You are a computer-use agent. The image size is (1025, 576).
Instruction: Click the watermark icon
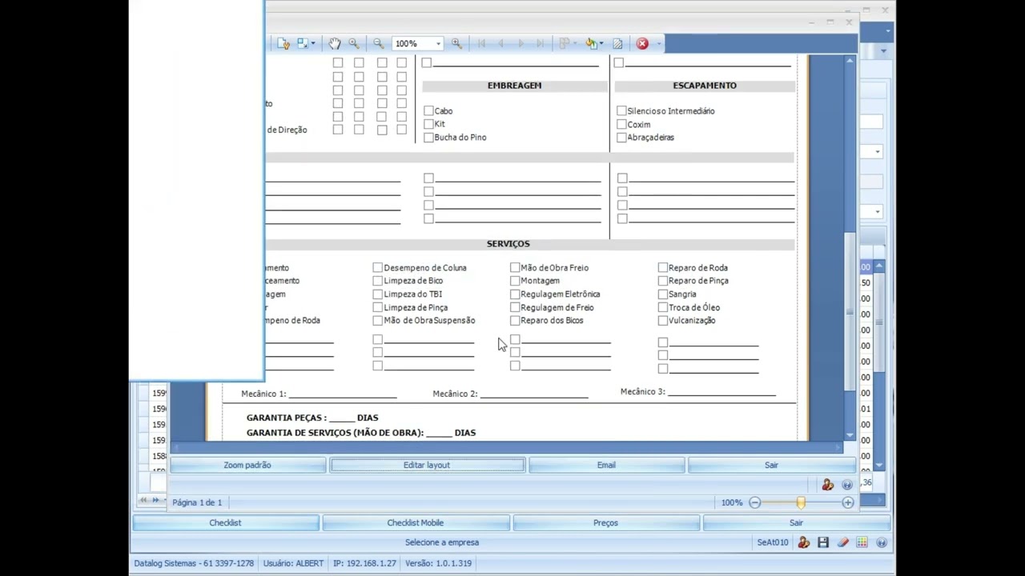tap(617, 43)
